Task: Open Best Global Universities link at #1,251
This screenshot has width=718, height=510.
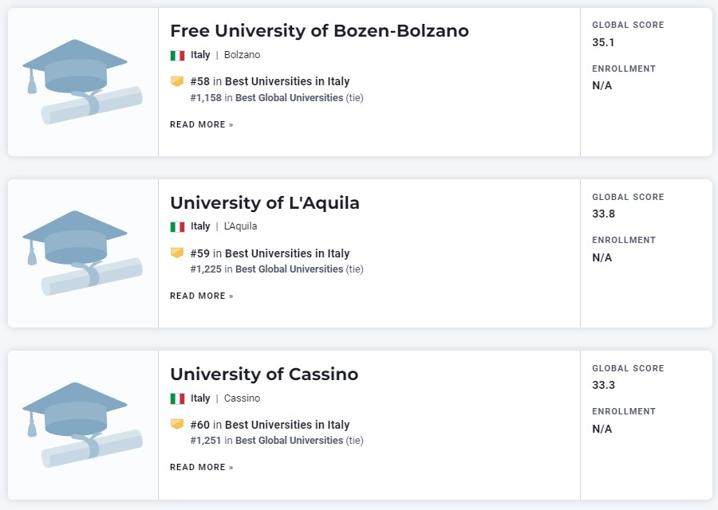Action: tap(289, 441)
